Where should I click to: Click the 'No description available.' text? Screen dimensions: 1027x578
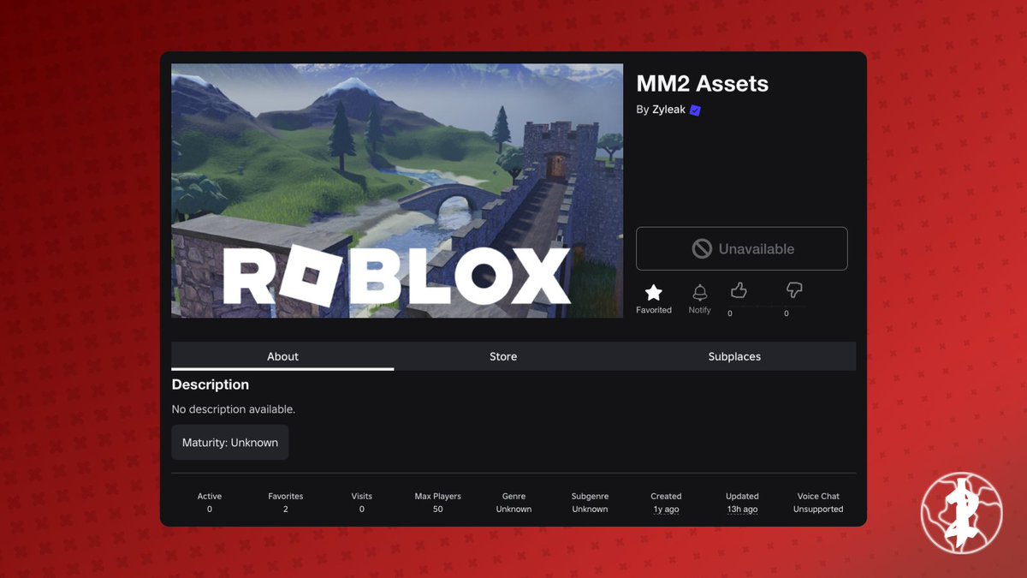point(234,409)
